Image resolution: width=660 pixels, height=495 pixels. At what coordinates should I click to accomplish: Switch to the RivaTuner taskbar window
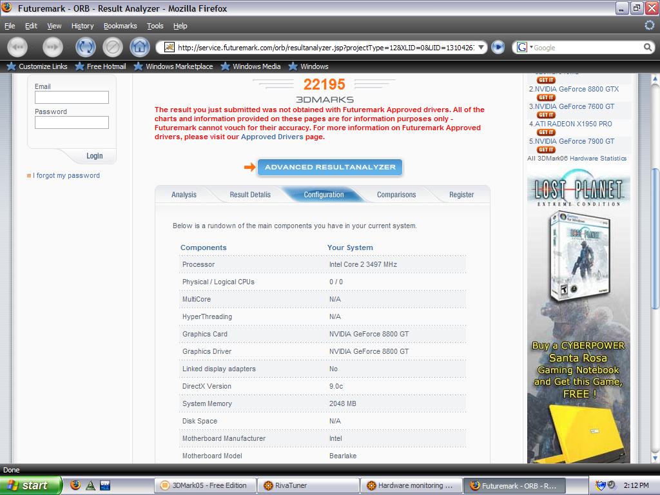coord(307,485)
